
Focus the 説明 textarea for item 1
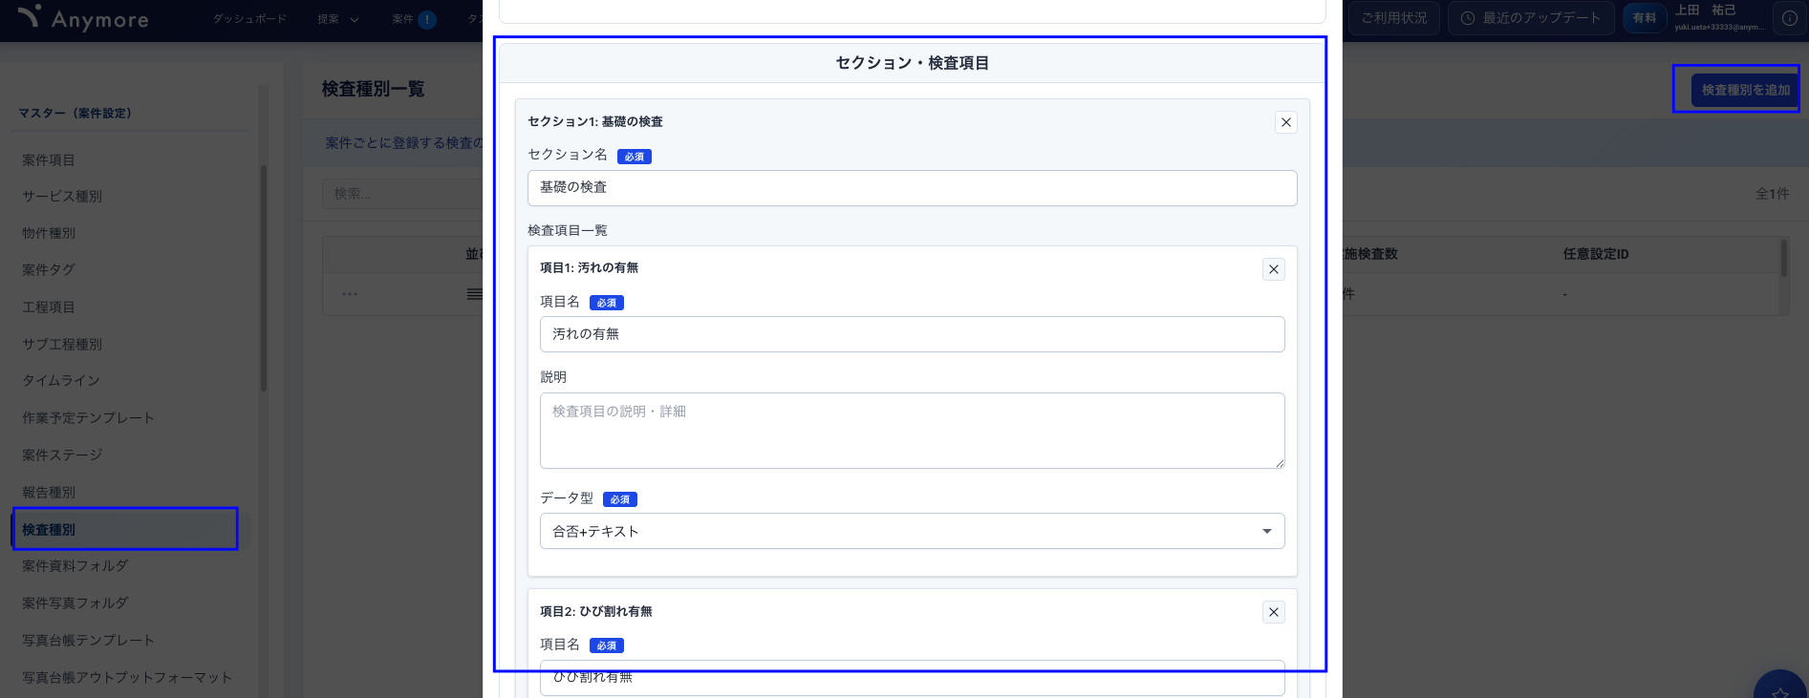tap(912, 431)
